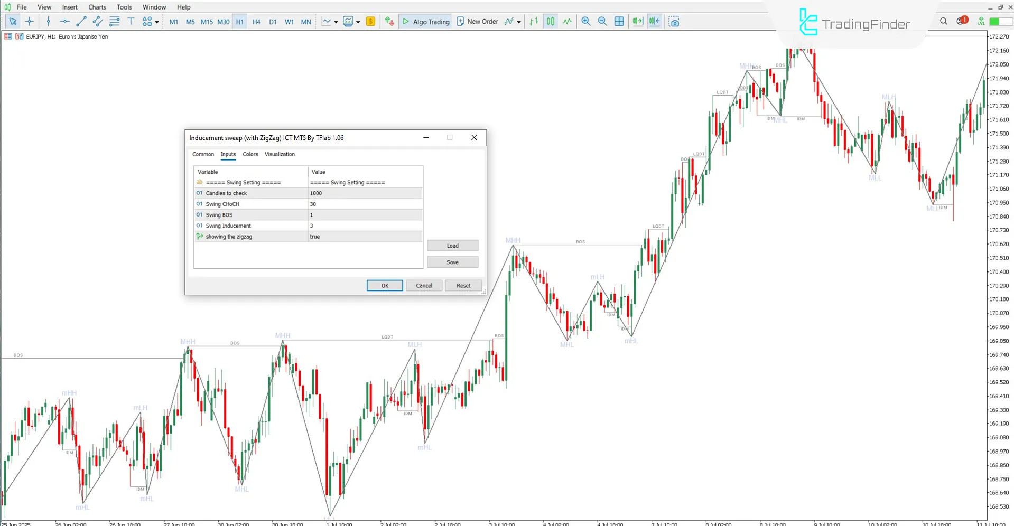Take a chart screenshot with the camera icon

(x=674, y=21)
